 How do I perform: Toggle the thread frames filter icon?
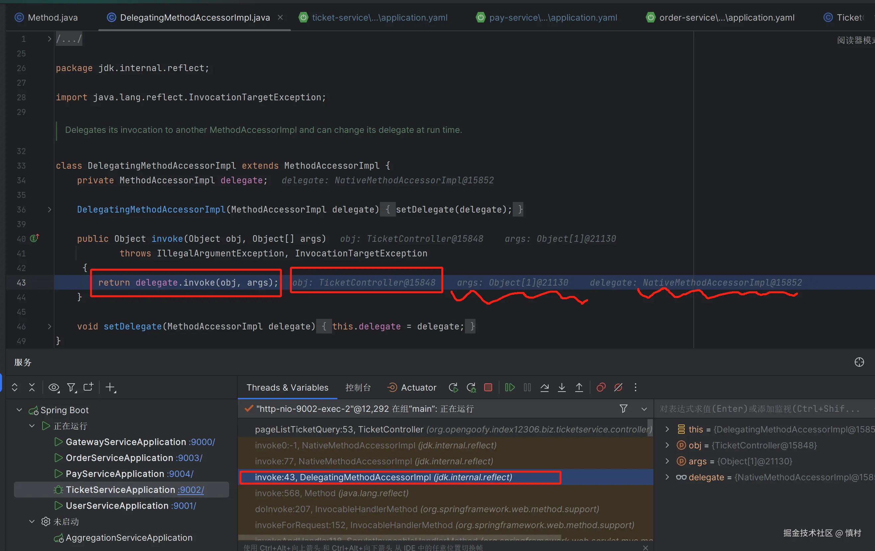(x=624, y=409)
